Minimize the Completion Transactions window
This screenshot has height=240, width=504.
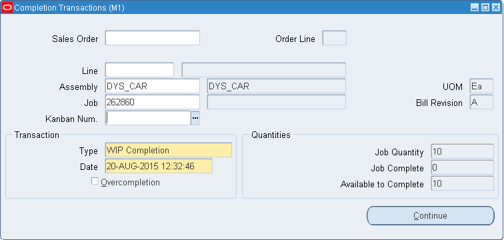tap(475, 8)
